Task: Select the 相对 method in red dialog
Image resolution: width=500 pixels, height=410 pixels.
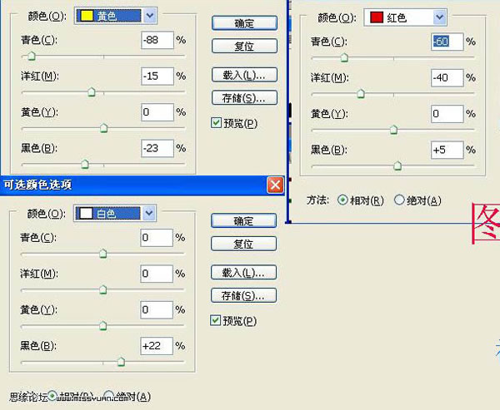Action: 342,200
